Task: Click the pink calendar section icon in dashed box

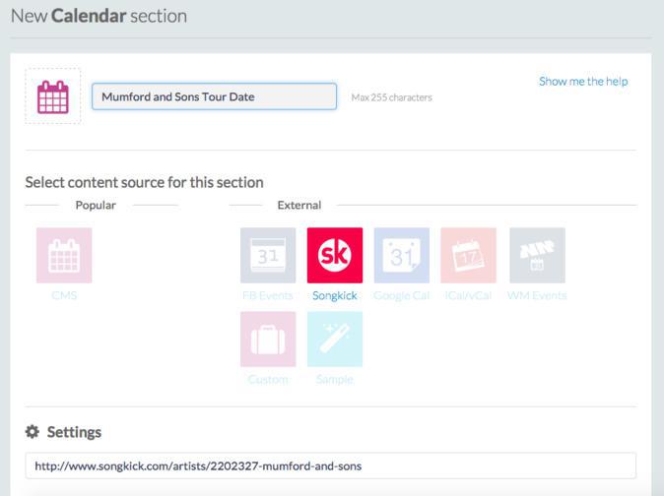Action: [52, 96]
